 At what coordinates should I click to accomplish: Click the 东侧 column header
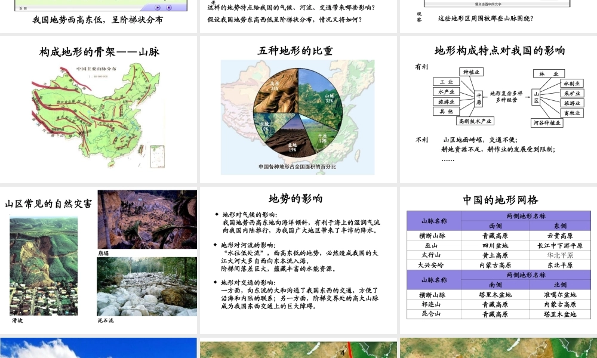click(560, 226)
